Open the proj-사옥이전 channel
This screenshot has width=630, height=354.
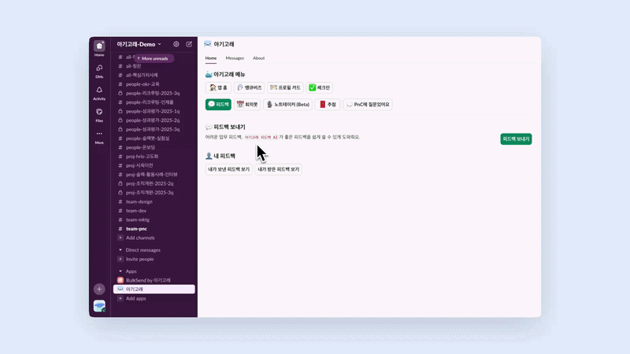[154, 165]
